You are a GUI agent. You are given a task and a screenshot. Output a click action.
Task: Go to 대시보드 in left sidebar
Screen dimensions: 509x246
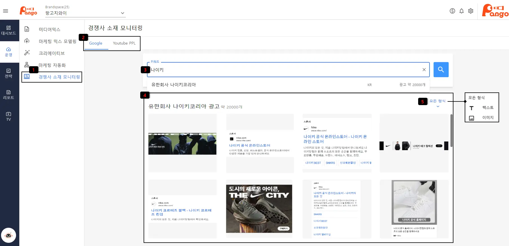(x=8, y=30)
